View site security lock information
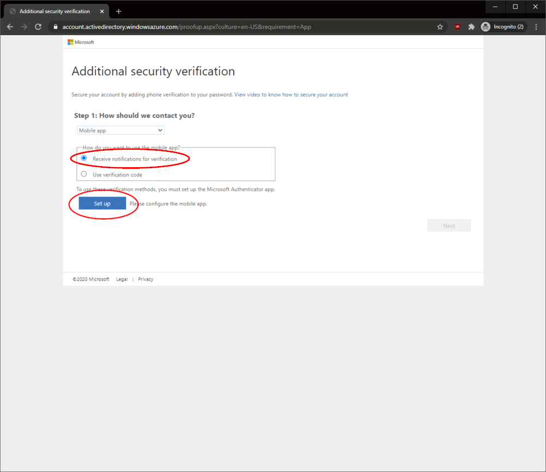The image size is (546, 472). coord(55,27)
